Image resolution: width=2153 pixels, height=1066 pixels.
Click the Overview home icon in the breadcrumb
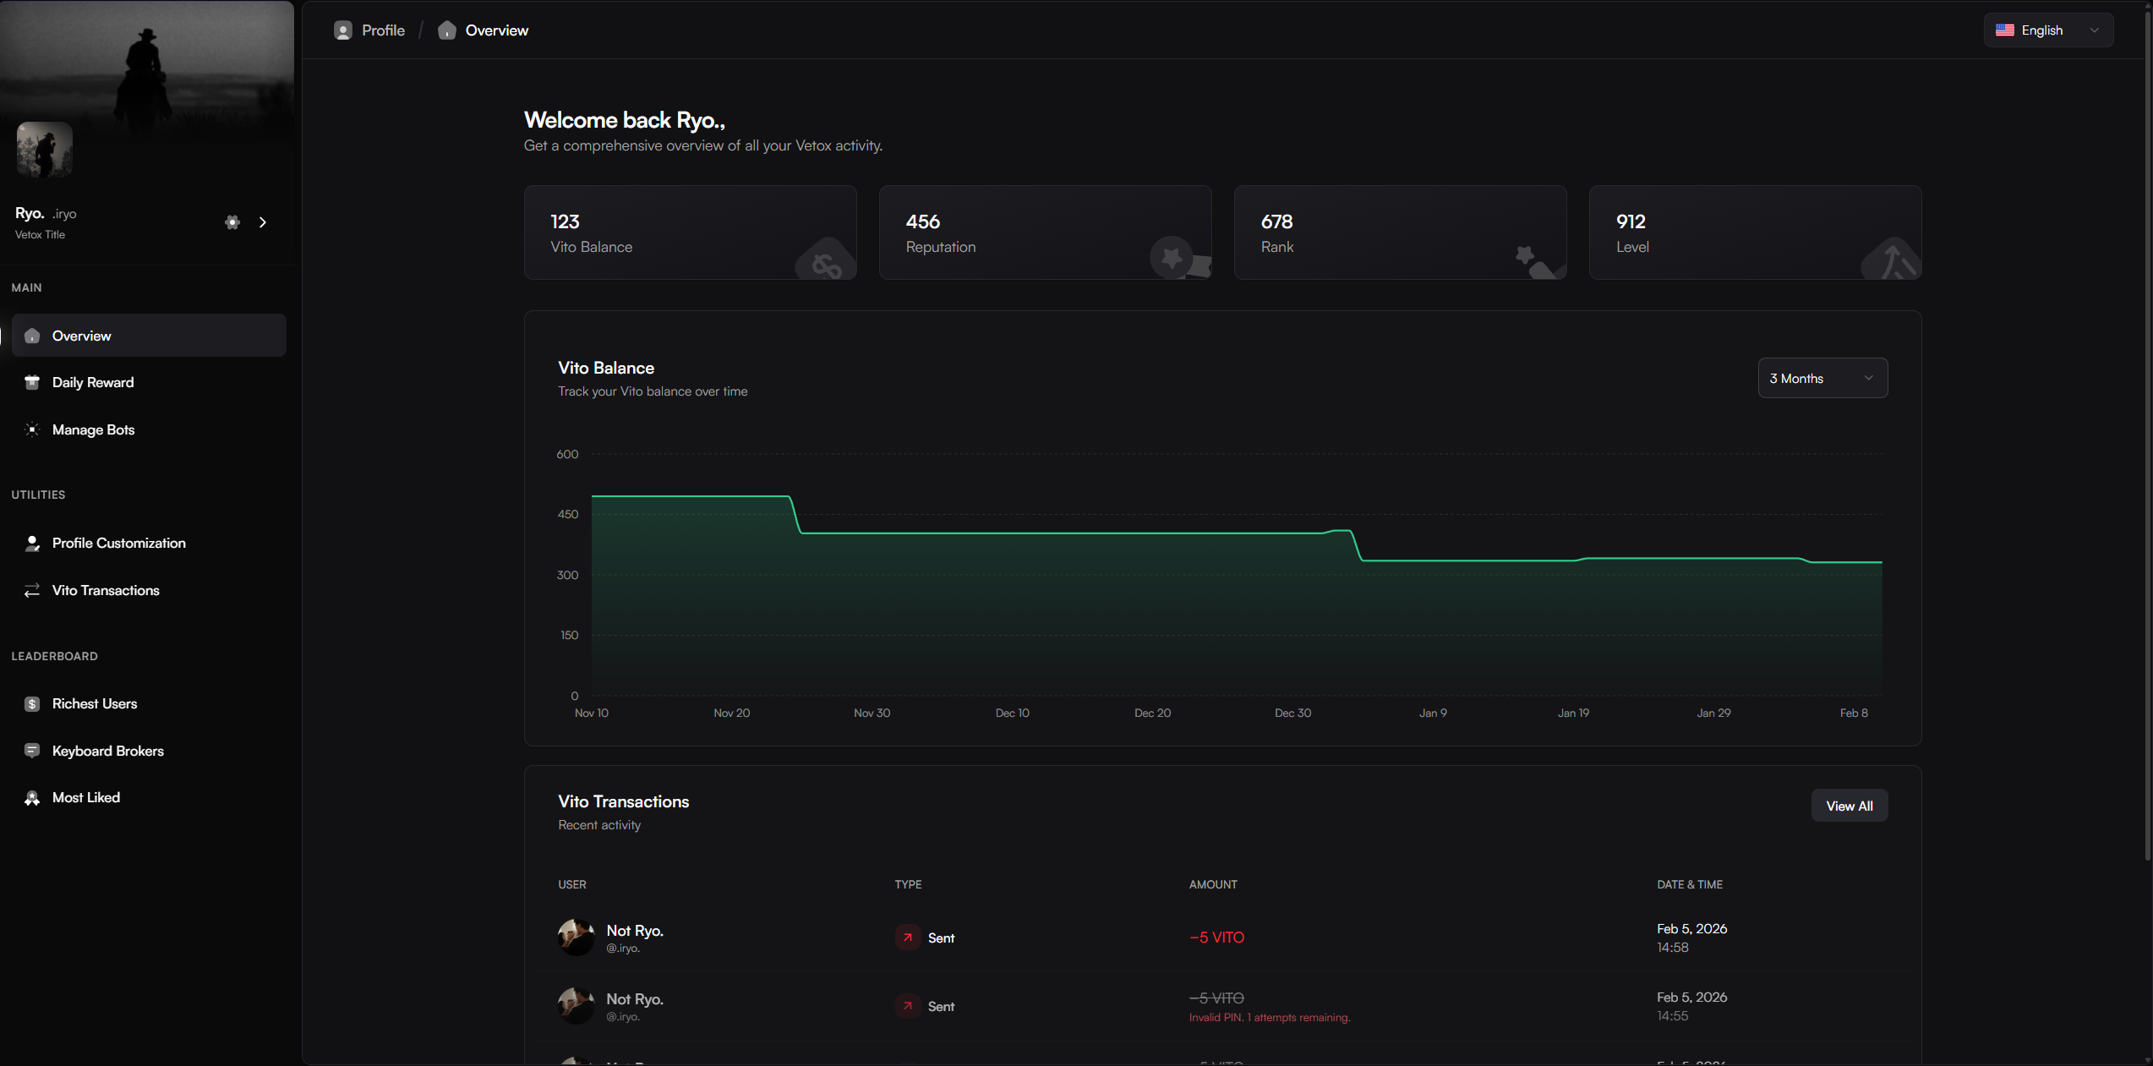click(447, 30)
